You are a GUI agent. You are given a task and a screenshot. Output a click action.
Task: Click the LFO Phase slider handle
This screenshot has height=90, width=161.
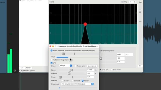pyautogui.click(x=60, y=77)
